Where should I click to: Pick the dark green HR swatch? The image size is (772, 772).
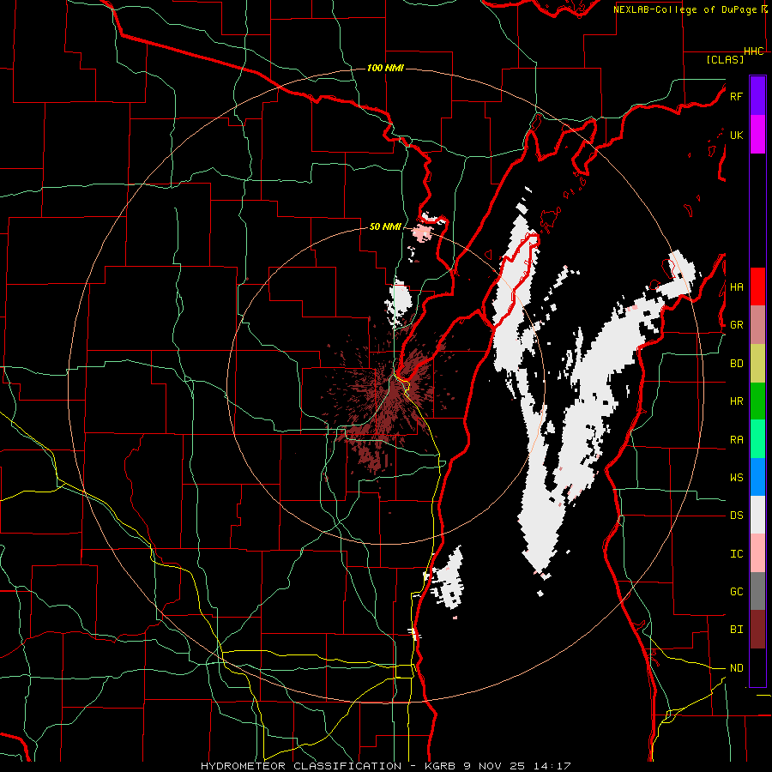tap(757, 401)
